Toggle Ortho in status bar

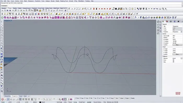point(65,102)
